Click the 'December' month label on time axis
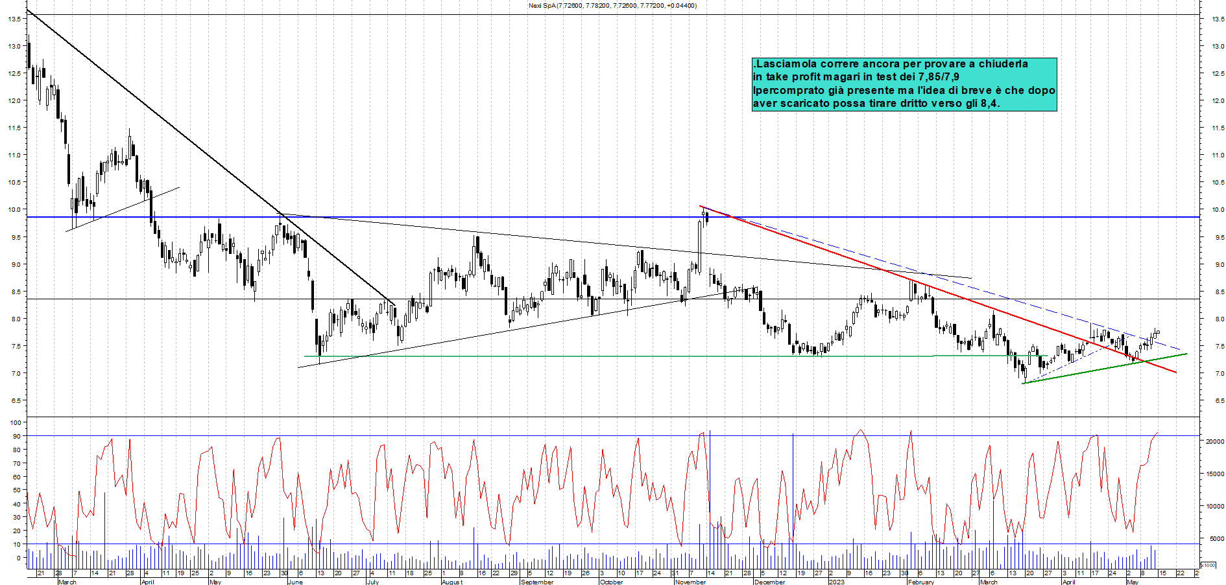Viewport: 1226px width, 585px height. pyautogui.click(x=769, y=582)
